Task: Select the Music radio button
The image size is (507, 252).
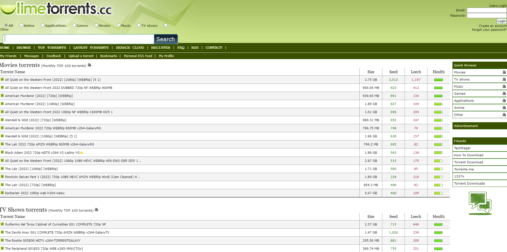Action: point(119,25)
